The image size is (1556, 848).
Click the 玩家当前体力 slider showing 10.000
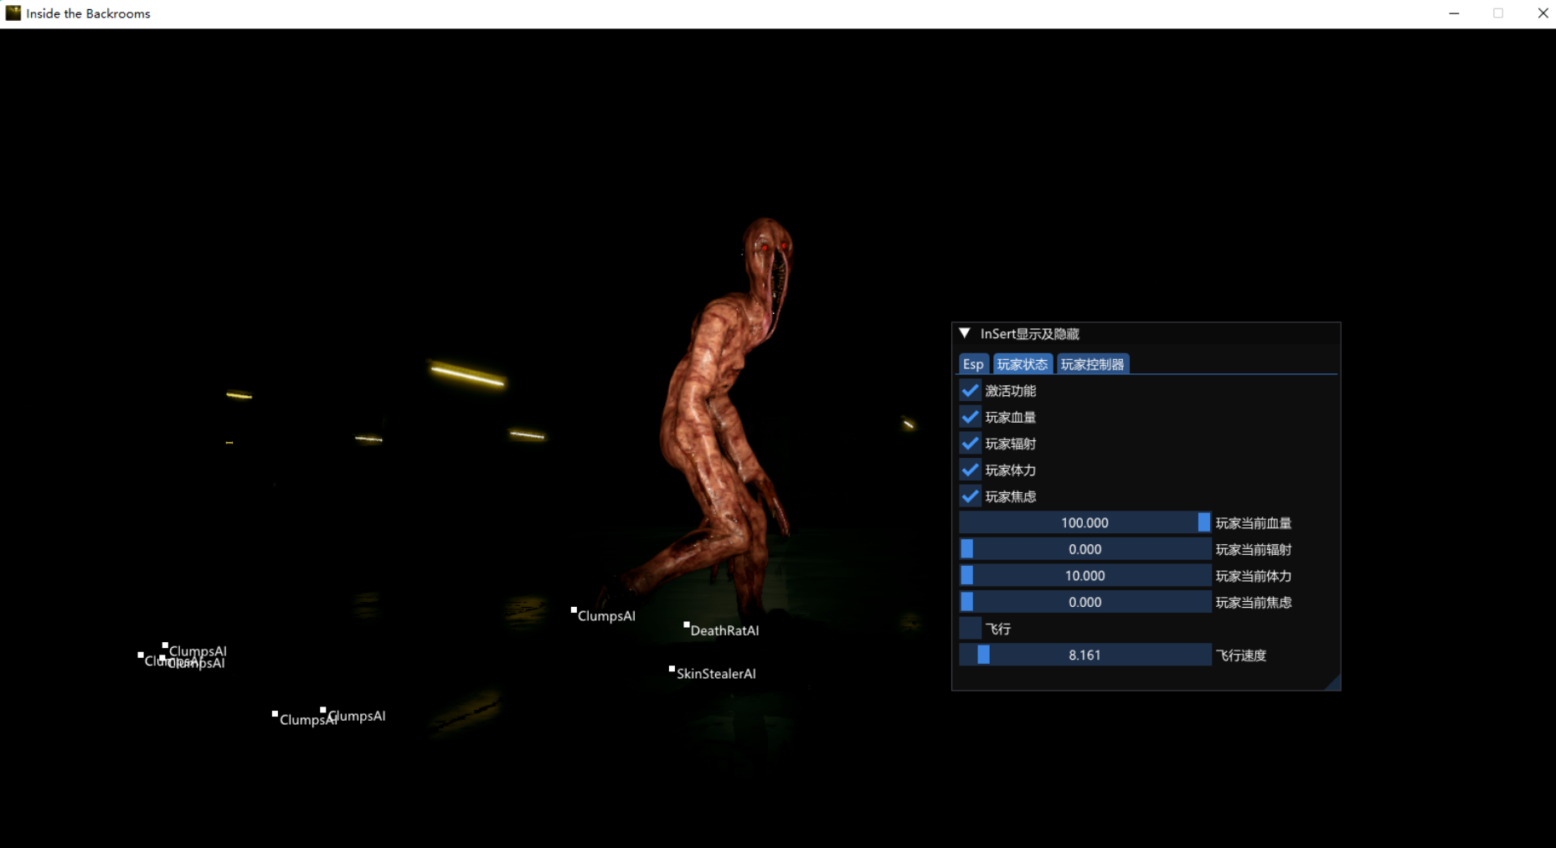click(1085, 576)
